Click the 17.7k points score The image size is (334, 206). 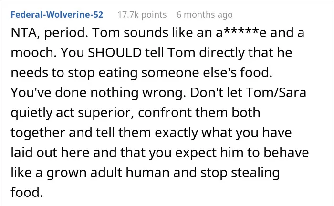pos(142,15)
